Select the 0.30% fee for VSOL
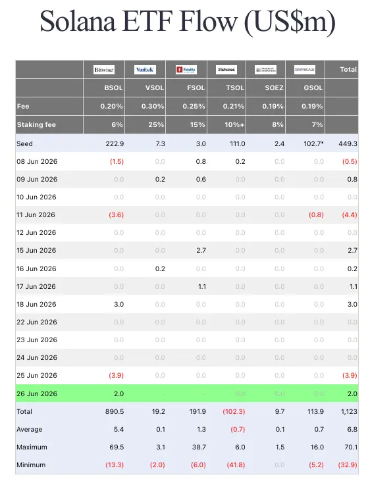The image size is (368, 483). (153, 106)
